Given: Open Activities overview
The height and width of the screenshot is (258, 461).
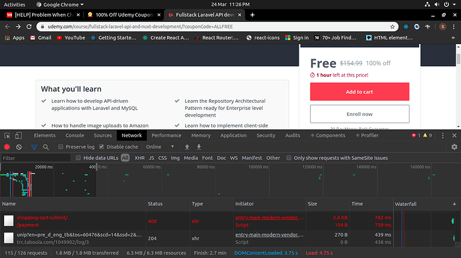Looking at the screenshot, I should 15,5.
